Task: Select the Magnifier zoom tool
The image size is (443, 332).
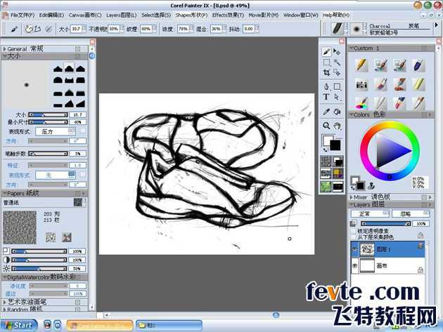Action: pos(326,126)
